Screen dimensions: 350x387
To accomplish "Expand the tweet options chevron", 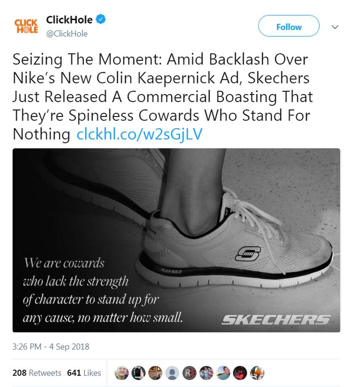I will (335, 26).
